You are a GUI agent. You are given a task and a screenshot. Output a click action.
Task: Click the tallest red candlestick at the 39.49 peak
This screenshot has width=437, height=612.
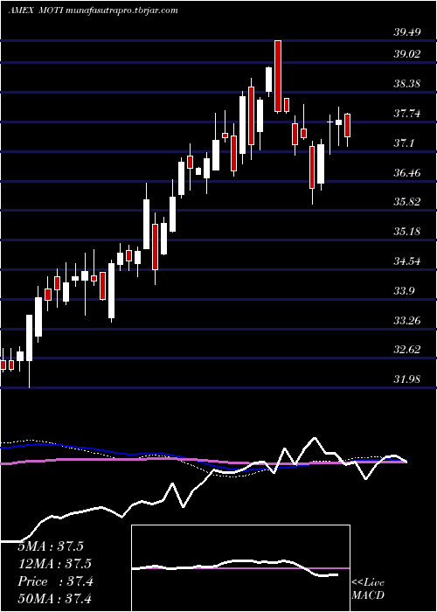pyautogui.click(x=278, y=76)
